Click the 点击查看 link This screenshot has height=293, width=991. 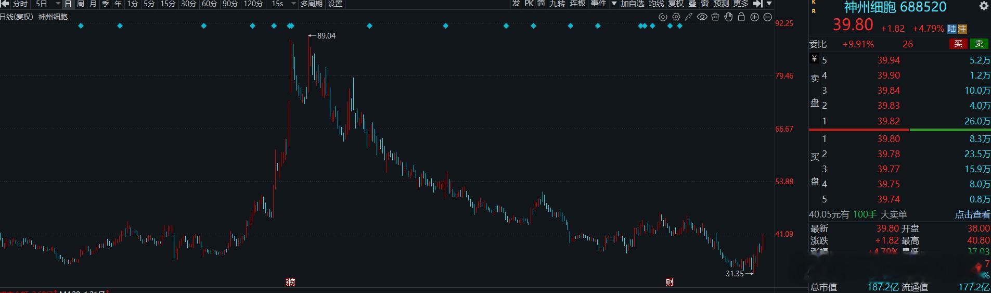pos(972,214)
